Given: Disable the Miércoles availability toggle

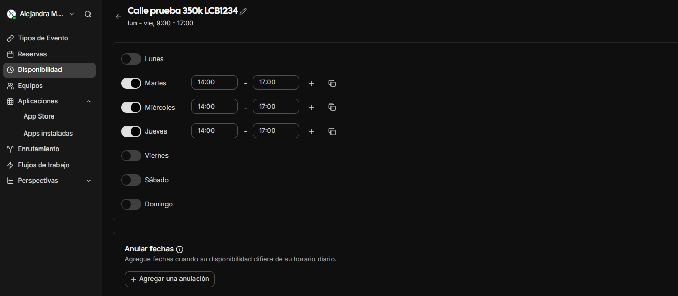Looking at the screenshot, I should [x=131, y=107].
